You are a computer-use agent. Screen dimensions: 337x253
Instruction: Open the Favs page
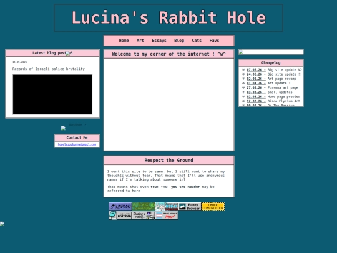pos(214,41)
